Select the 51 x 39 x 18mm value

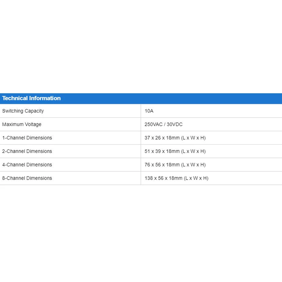coord(175,151)
